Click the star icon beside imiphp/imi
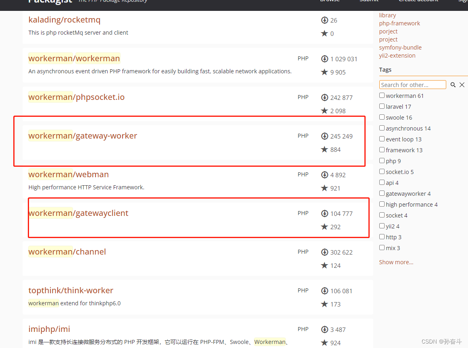The height and width of the screenshot is (348, 468). click(324, 342)
